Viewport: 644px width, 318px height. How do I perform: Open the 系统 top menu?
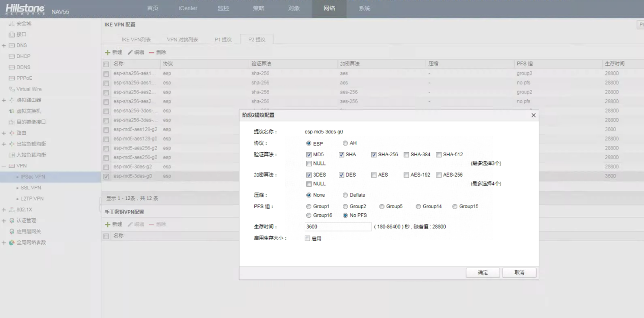point(364,9)
